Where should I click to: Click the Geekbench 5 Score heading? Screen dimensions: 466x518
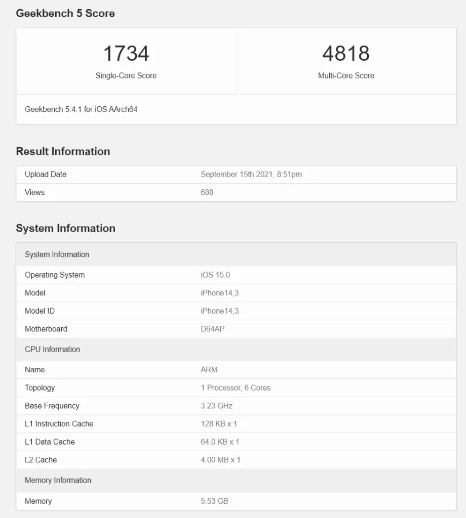[65, 13]
